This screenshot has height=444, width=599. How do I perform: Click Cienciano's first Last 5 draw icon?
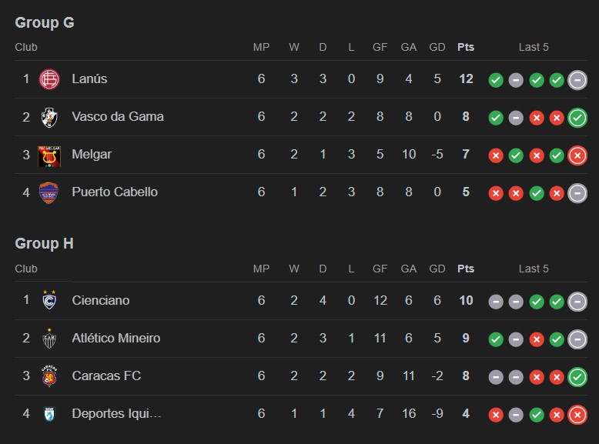[496, 302]
